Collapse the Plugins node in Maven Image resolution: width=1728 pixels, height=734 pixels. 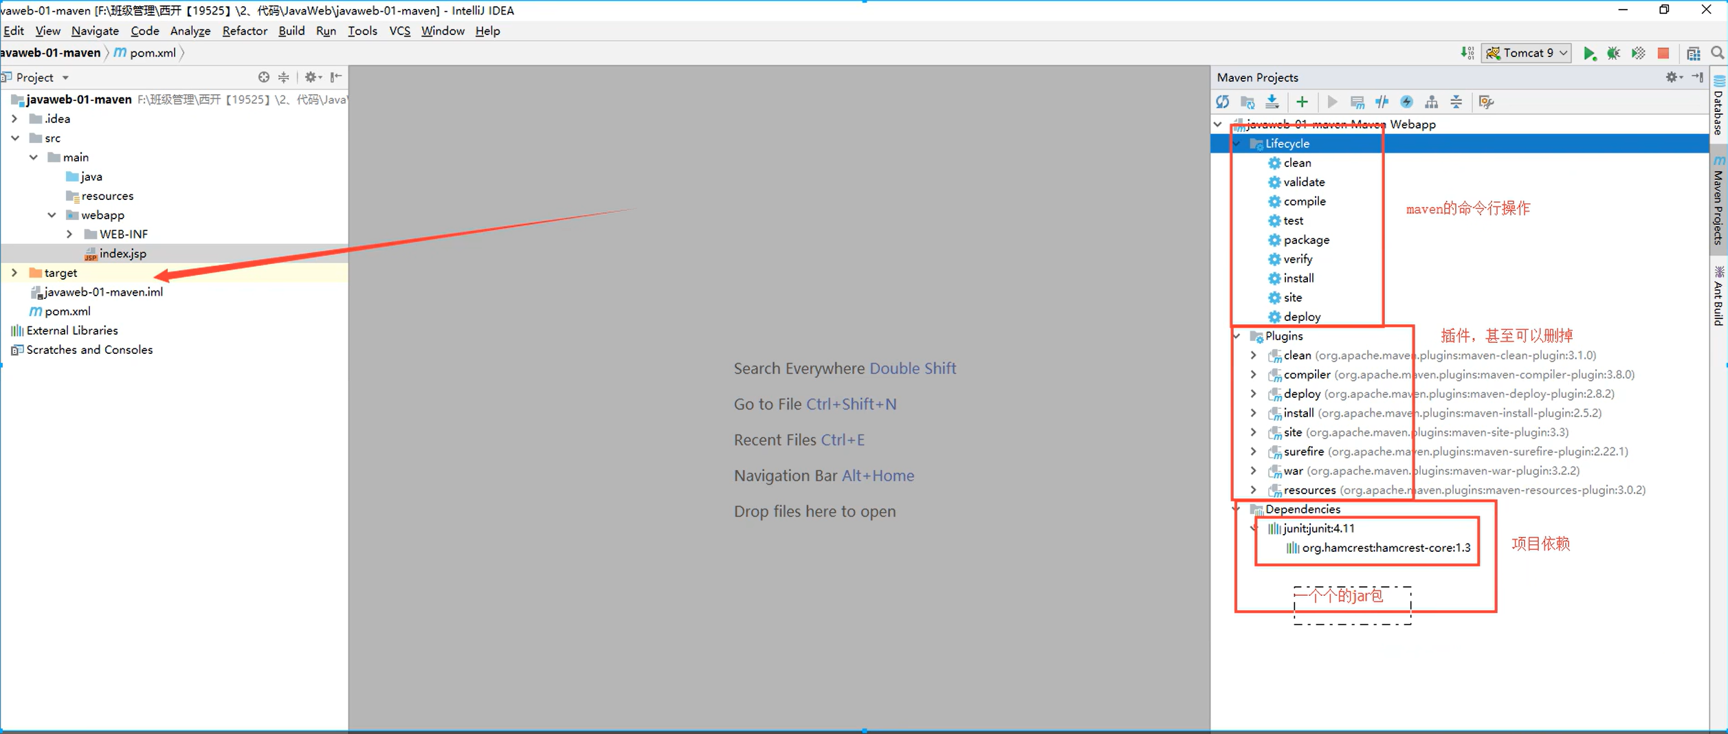point(1237,335)
